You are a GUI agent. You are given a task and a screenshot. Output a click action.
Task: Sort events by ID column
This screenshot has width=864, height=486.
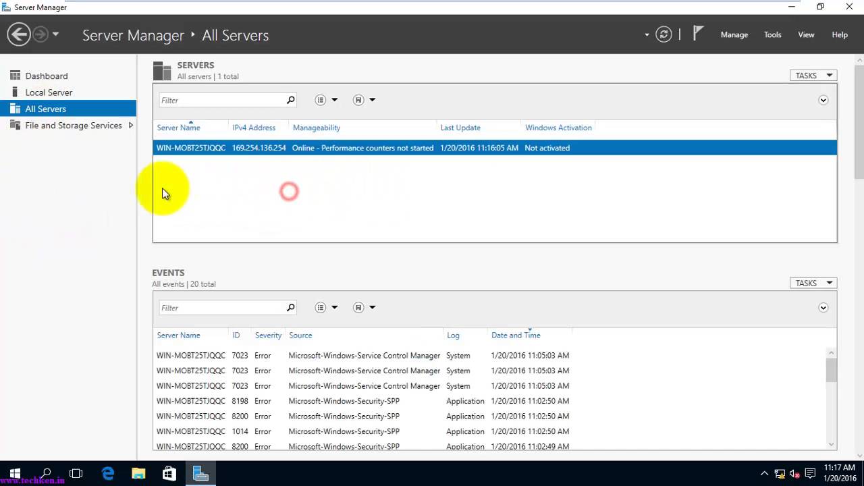click(x=236, y=335)
